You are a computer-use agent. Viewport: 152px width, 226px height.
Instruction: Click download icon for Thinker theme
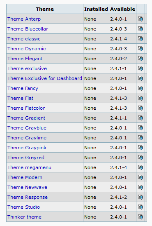[140, 217]
